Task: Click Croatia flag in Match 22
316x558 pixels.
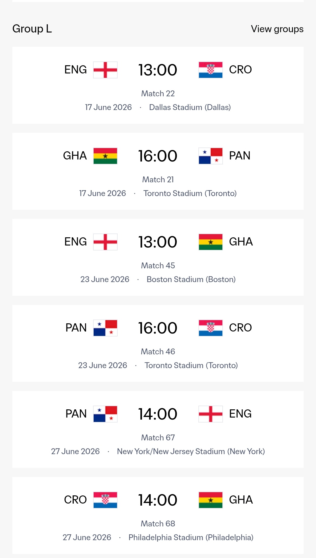Action: (x=210, y=70)
